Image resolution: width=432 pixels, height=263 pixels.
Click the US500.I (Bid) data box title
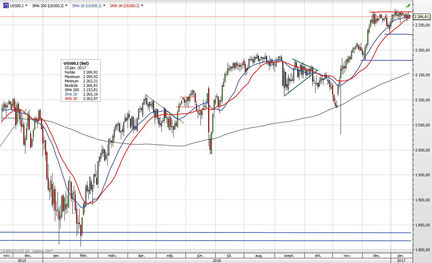coord(76,63)
